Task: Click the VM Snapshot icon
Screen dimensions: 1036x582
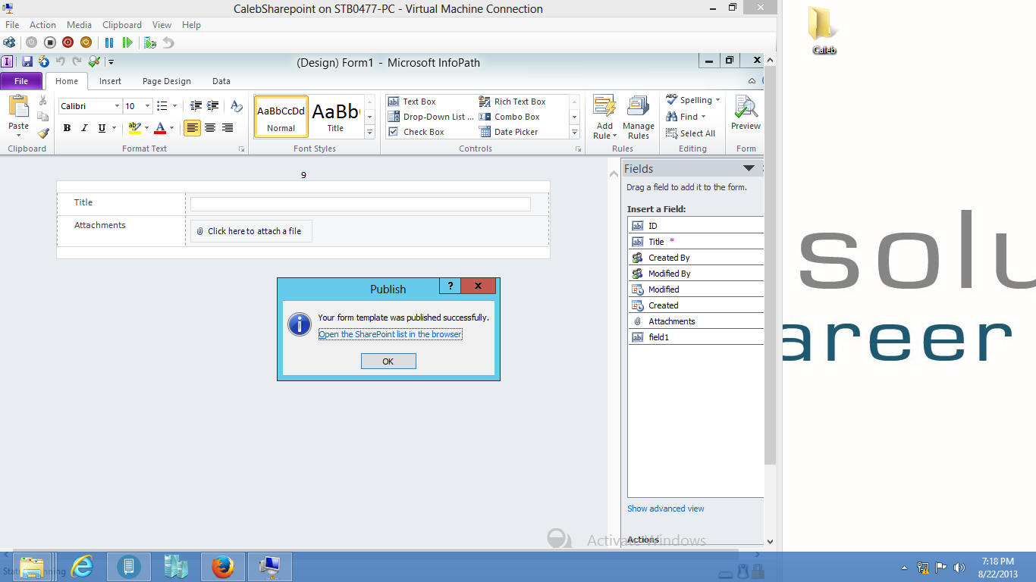Action: 150,42
